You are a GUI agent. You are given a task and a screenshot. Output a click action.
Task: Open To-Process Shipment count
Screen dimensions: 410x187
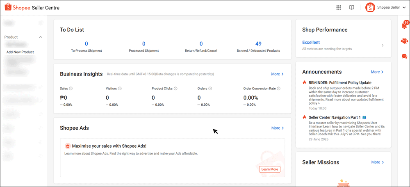point(87,44)
